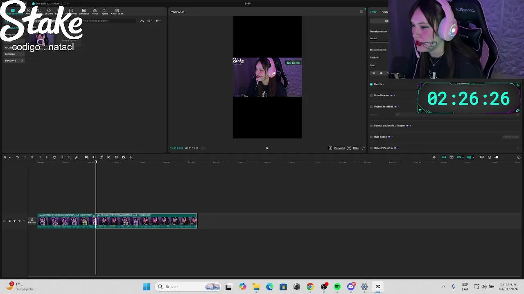This screenshot has height=294, width=524.
Task: Expand the Mezcla section arrow
Action: pos(383,84)
